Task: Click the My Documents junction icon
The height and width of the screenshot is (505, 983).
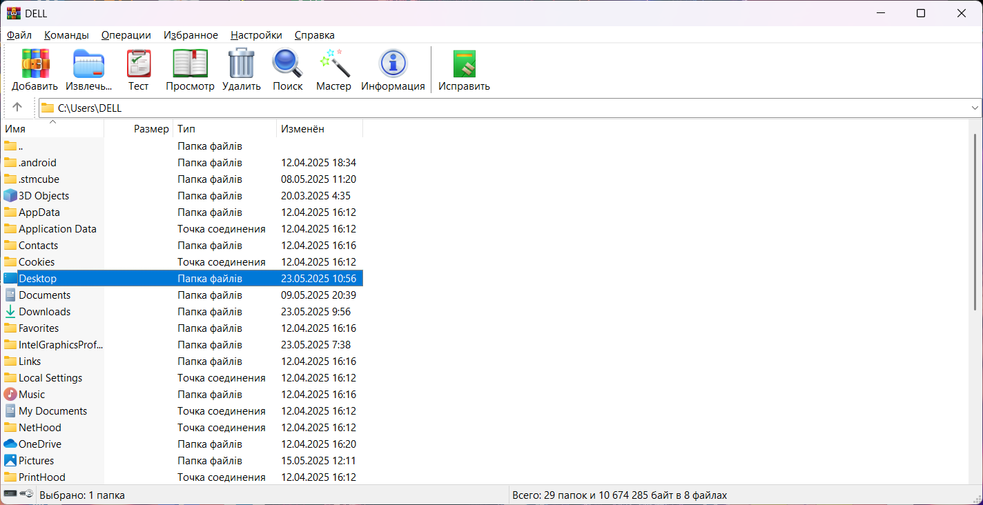Action: (10, 411)
